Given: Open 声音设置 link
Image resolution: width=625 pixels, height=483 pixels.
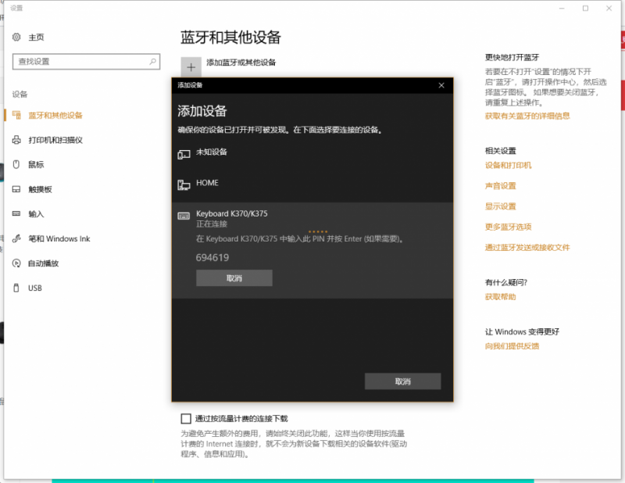Looking at the screenshot, I should [x=500, y=186].
